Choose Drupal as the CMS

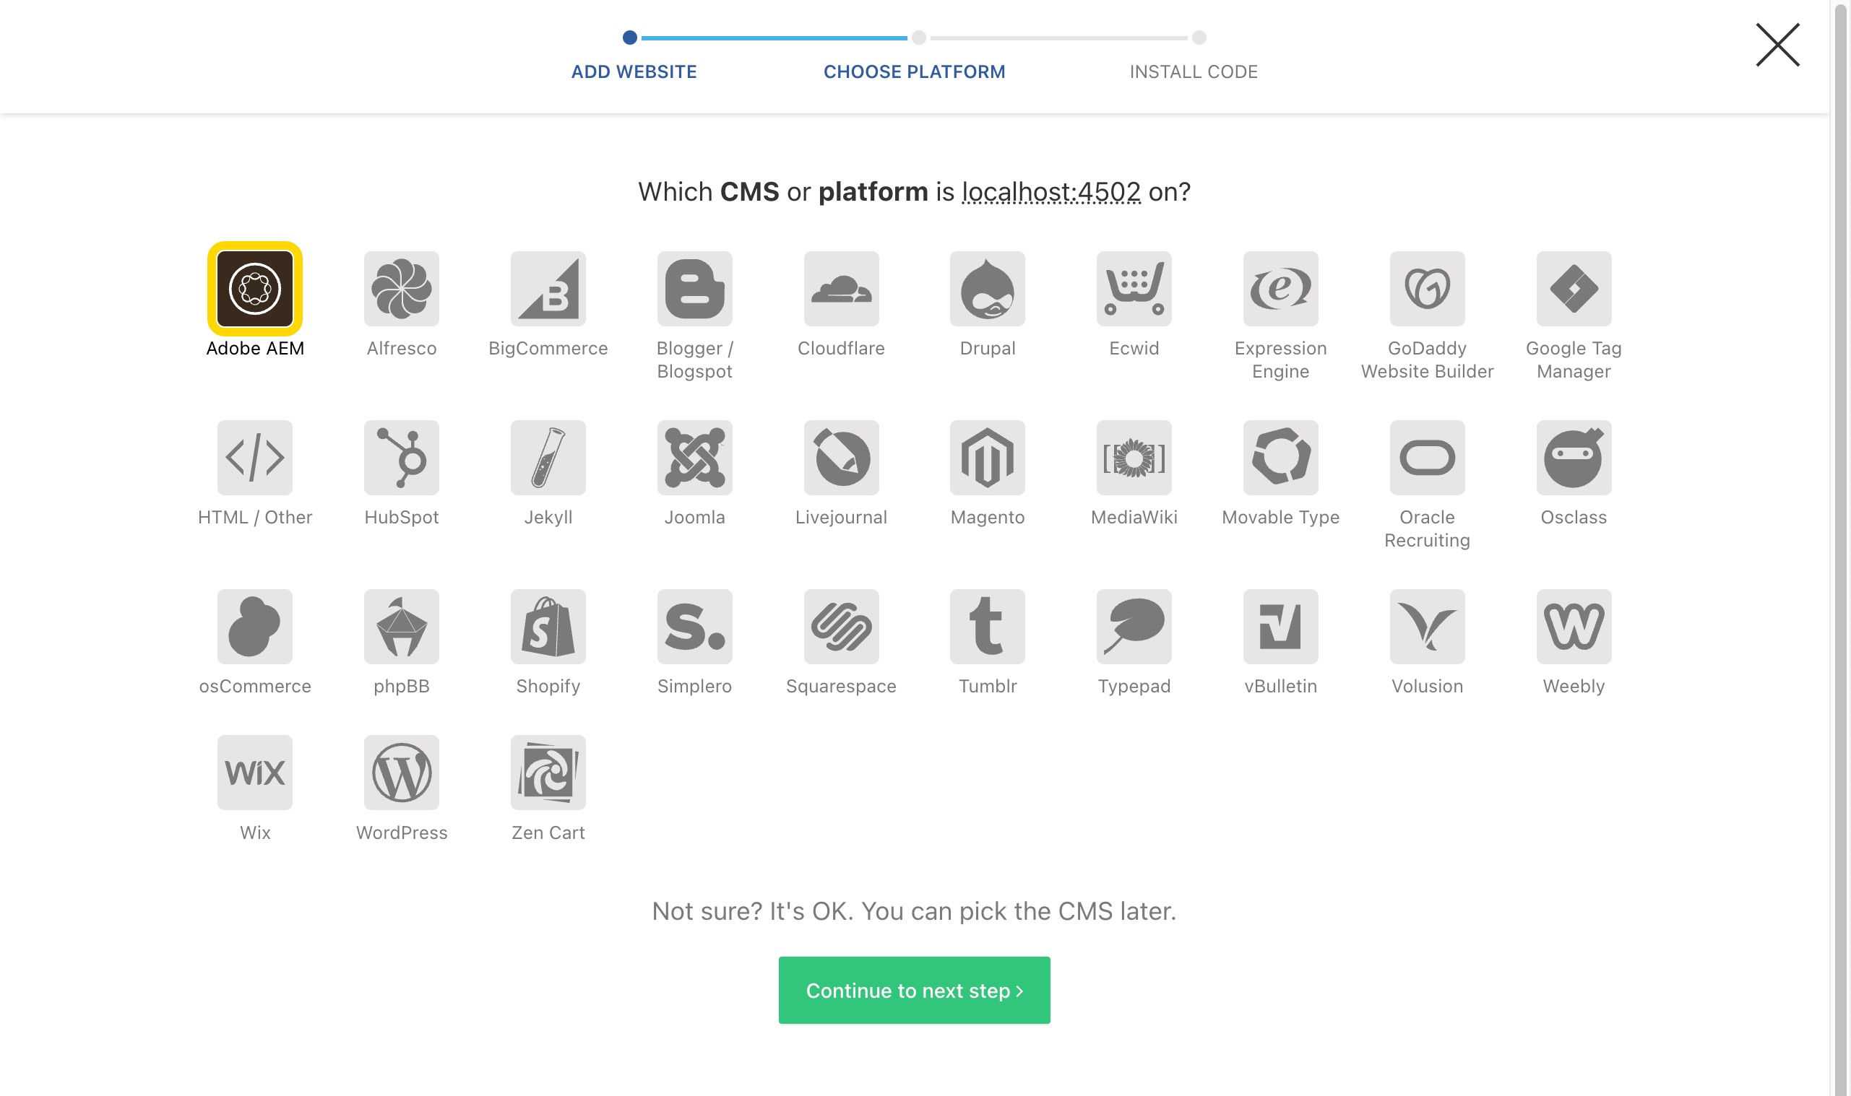[988, 289]
